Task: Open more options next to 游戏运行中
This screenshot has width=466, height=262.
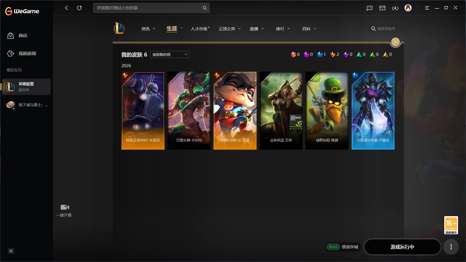Action: [451, 247]
